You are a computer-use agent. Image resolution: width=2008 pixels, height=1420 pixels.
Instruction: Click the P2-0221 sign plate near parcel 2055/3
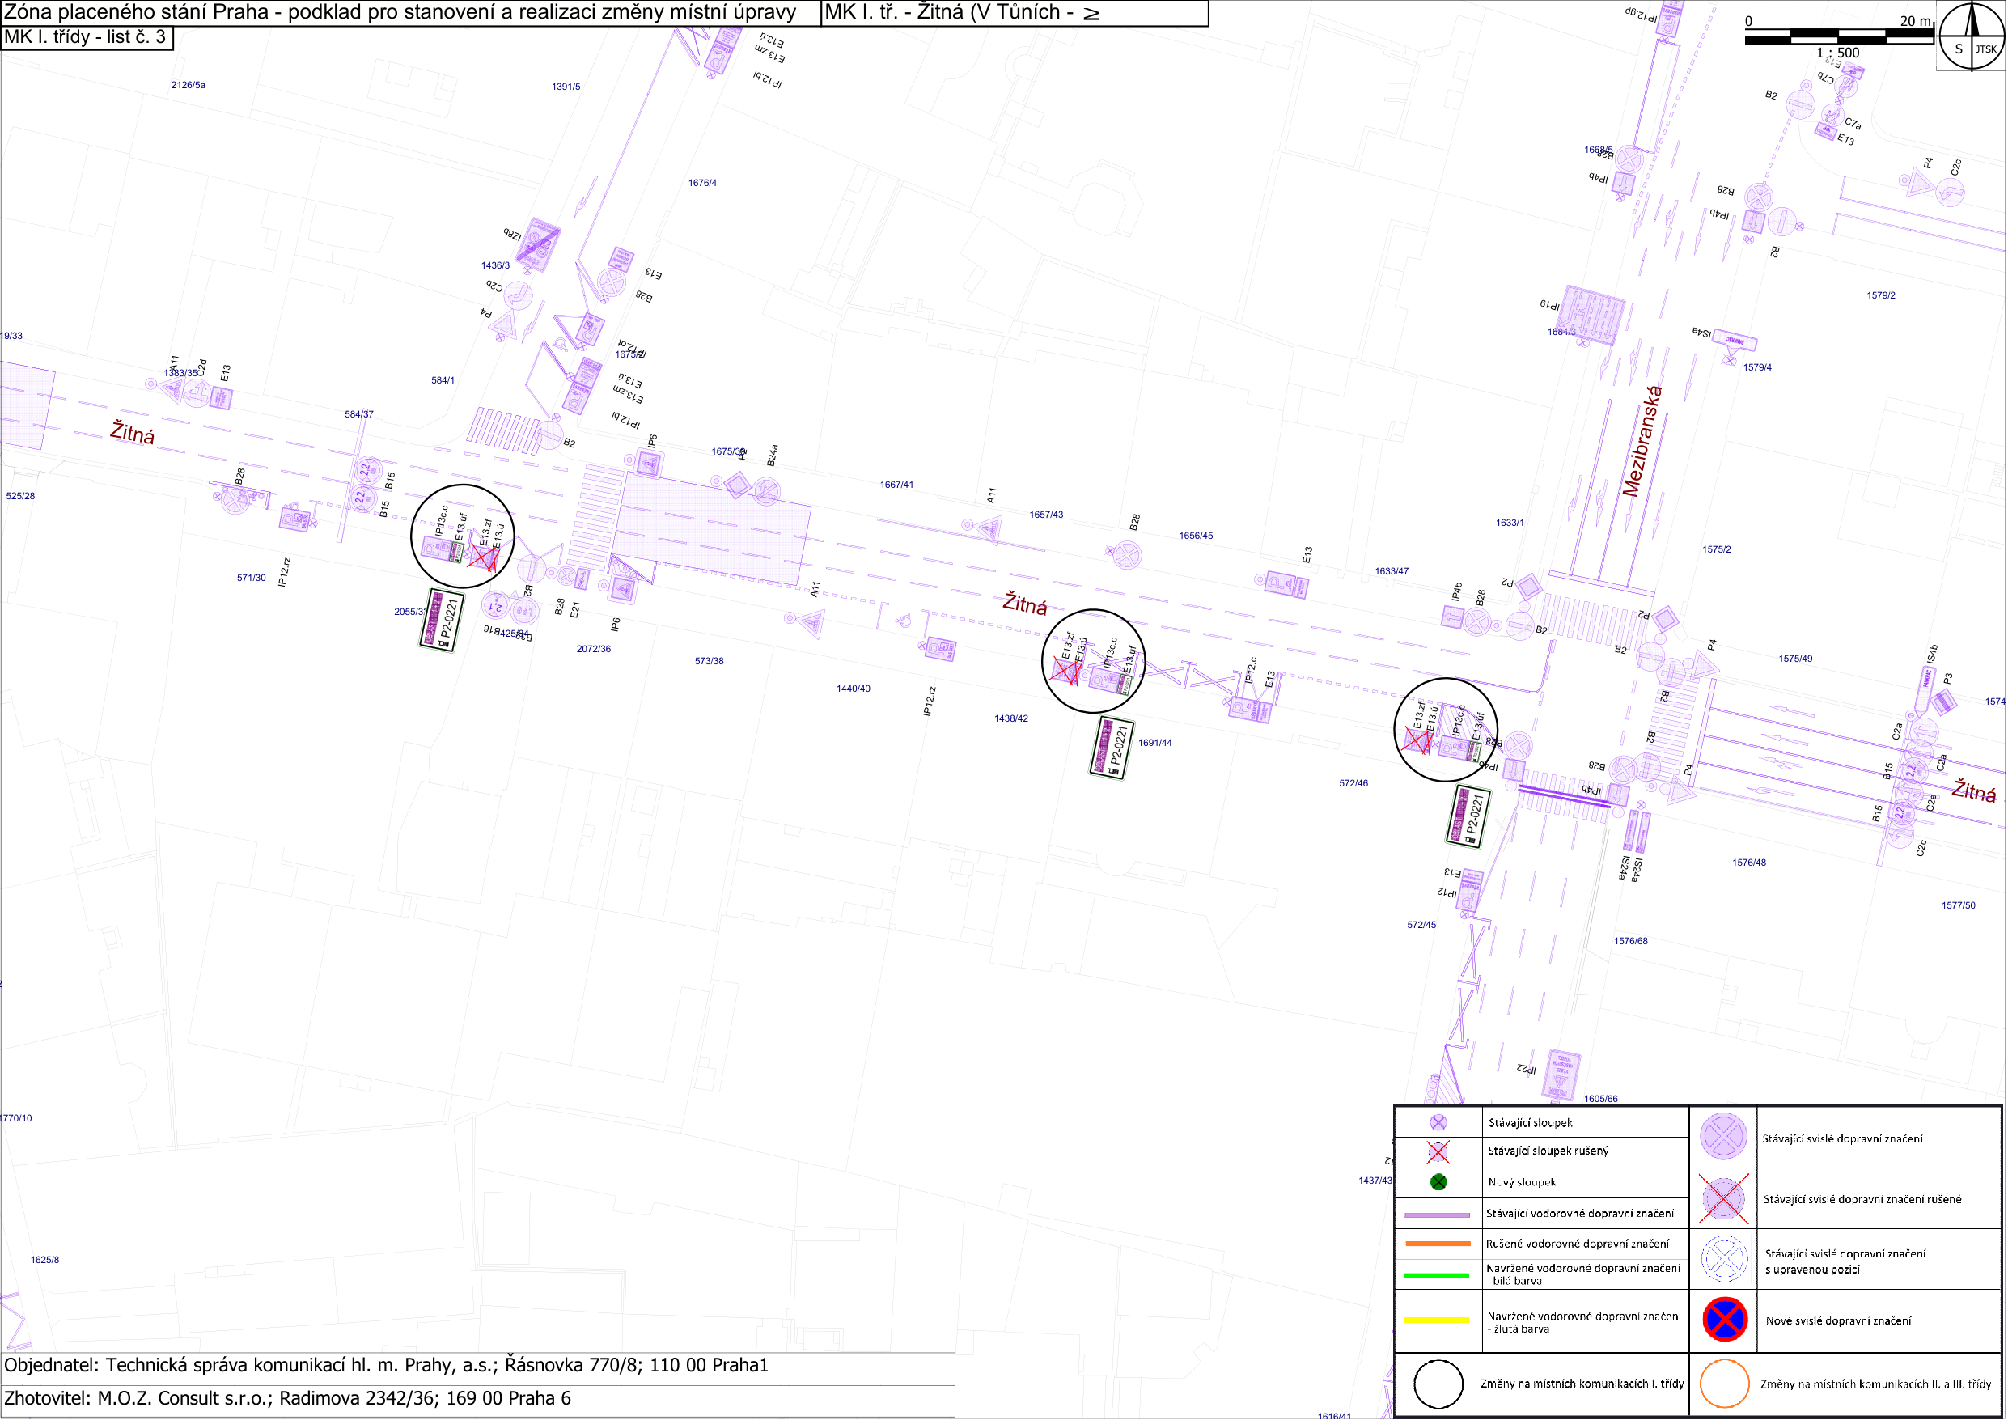pos(442,621)
